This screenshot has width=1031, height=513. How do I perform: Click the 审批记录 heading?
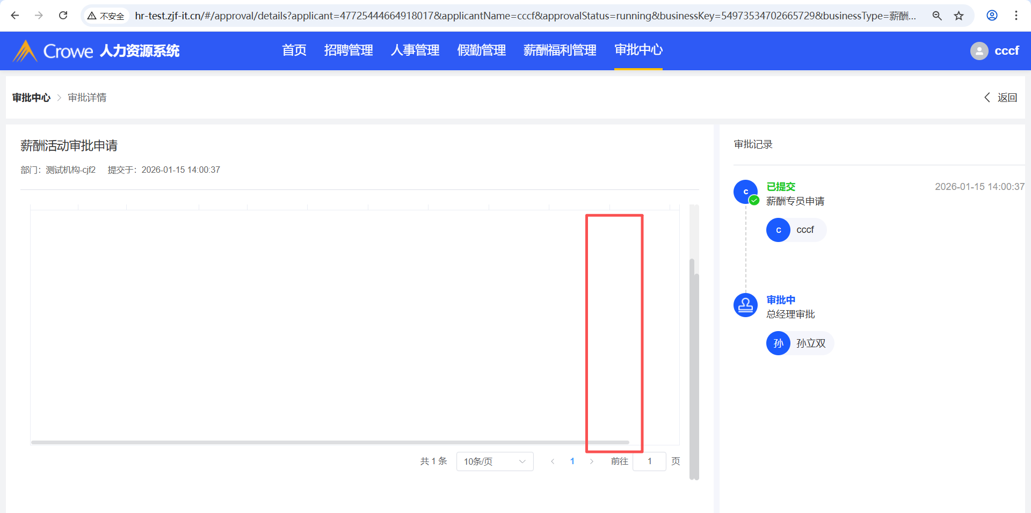point(753,144)
